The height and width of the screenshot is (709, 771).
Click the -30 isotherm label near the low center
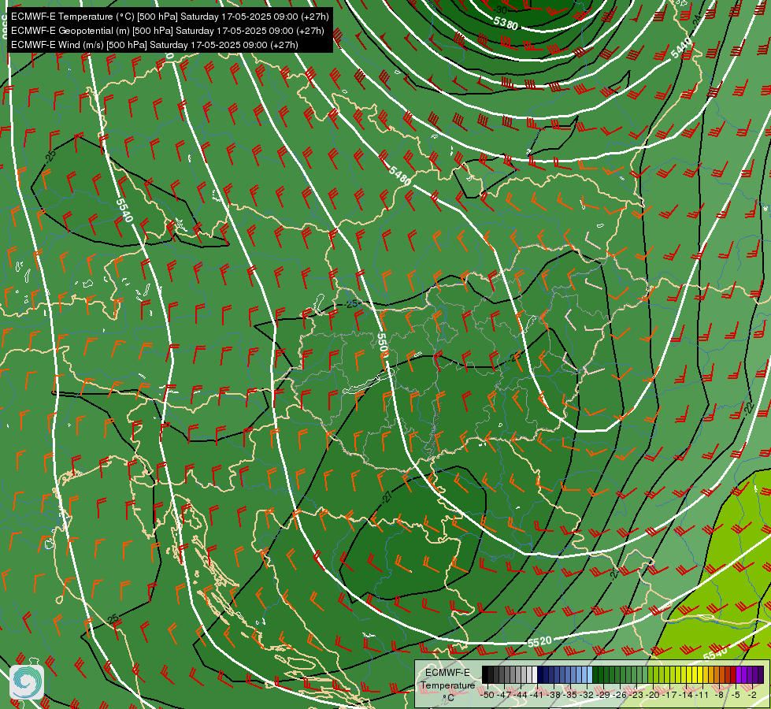(x=501, y=9)
